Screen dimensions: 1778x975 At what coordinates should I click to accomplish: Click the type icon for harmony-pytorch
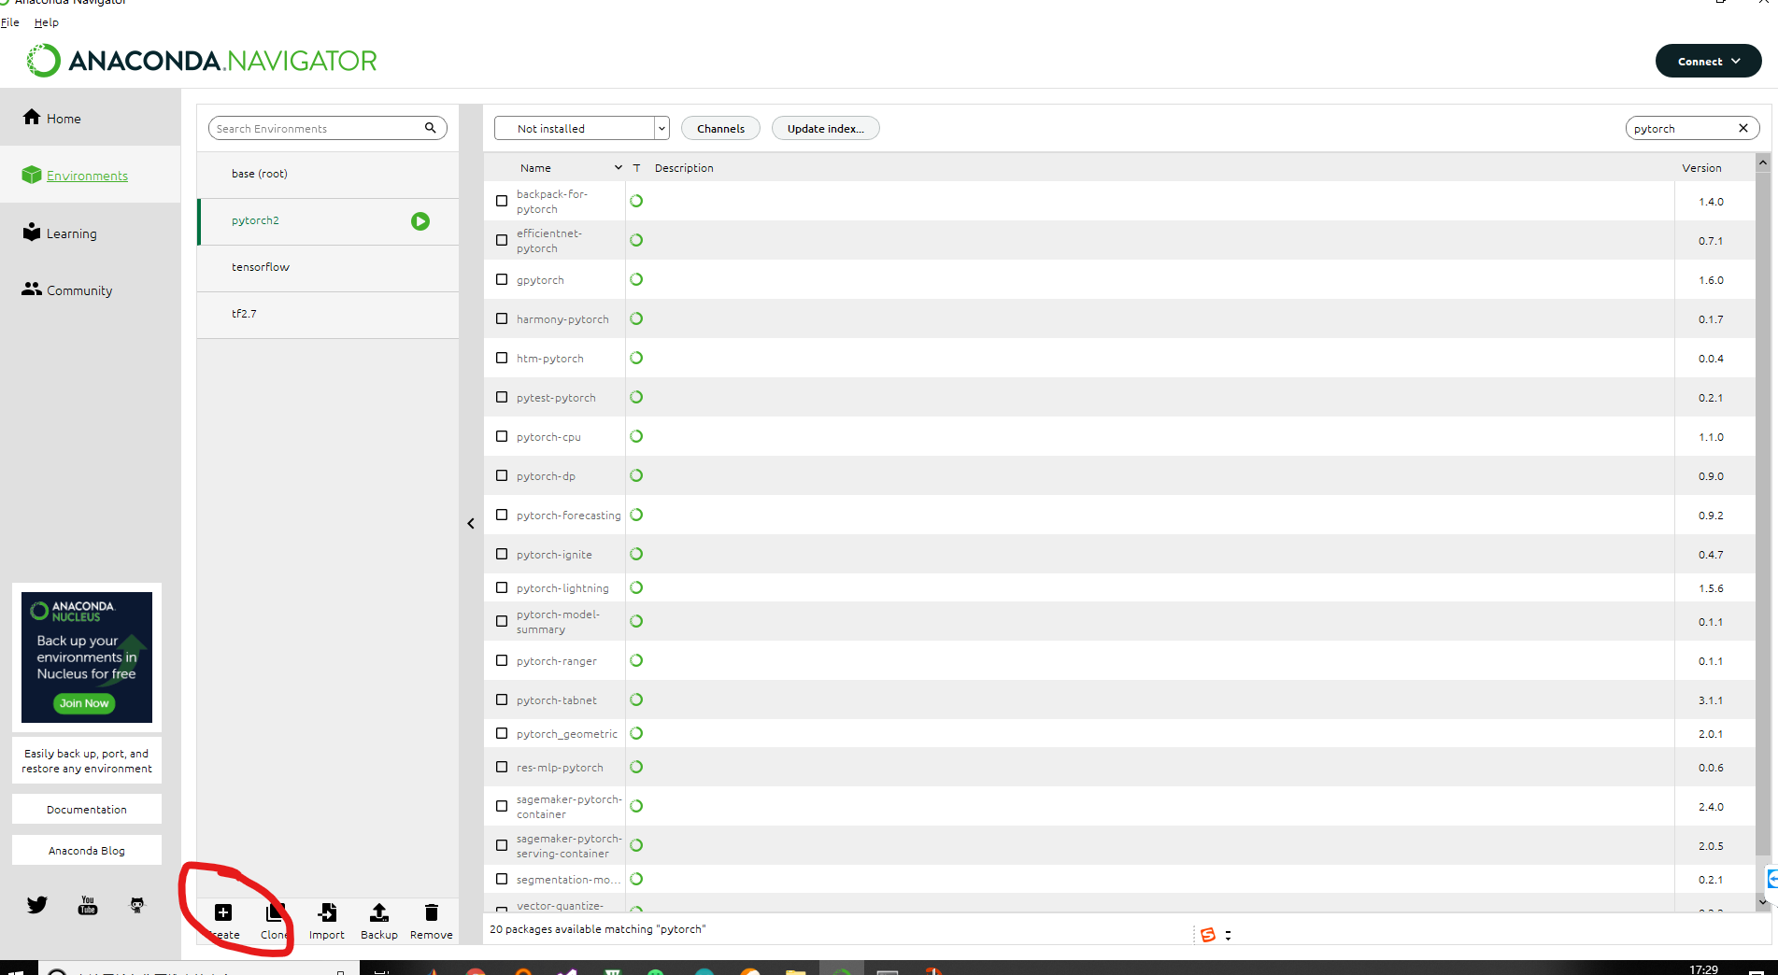pos(636,318)
